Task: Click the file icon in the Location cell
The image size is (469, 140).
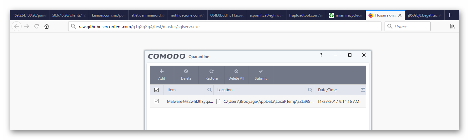Action: point(218,102)
